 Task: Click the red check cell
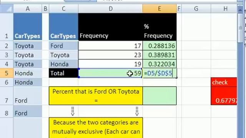[x=224, y=82]
